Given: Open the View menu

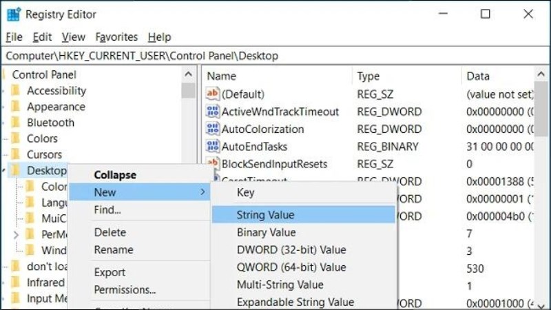Looking at the screenshot, I should pyautogui.click(x=74, y=37).
